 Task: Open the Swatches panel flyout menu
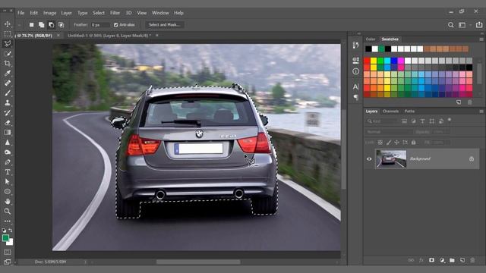(481, 39)
